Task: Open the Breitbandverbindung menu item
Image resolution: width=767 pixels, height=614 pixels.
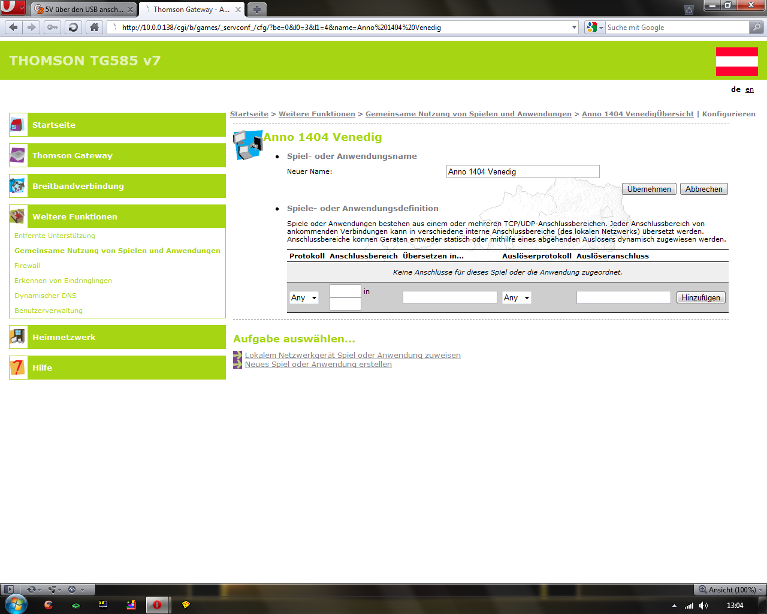Action: point(117,186)
